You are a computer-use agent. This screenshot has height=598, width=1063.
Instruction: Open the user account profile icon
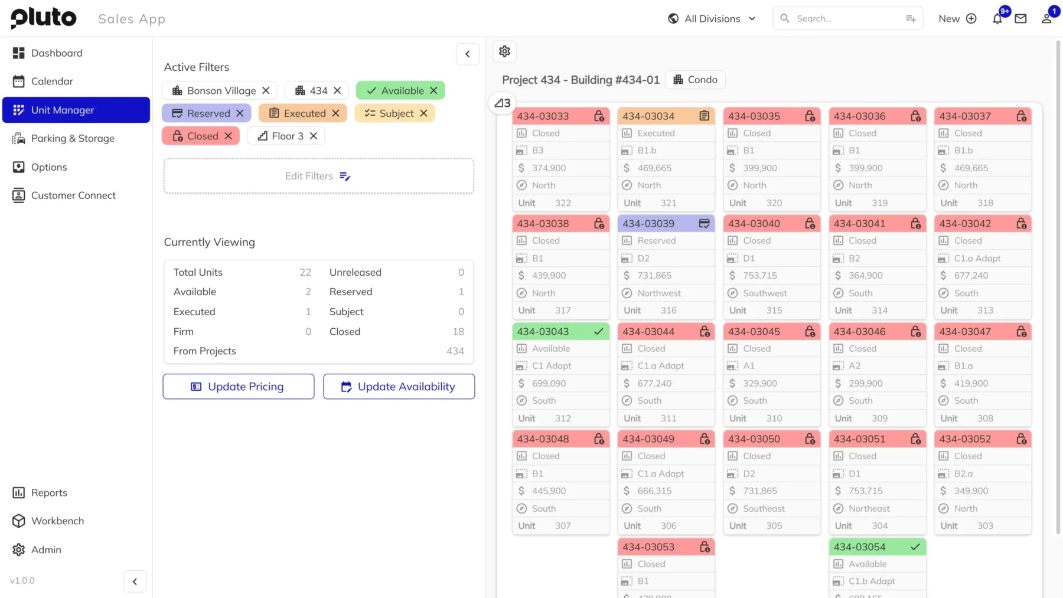click(1046, 19)
